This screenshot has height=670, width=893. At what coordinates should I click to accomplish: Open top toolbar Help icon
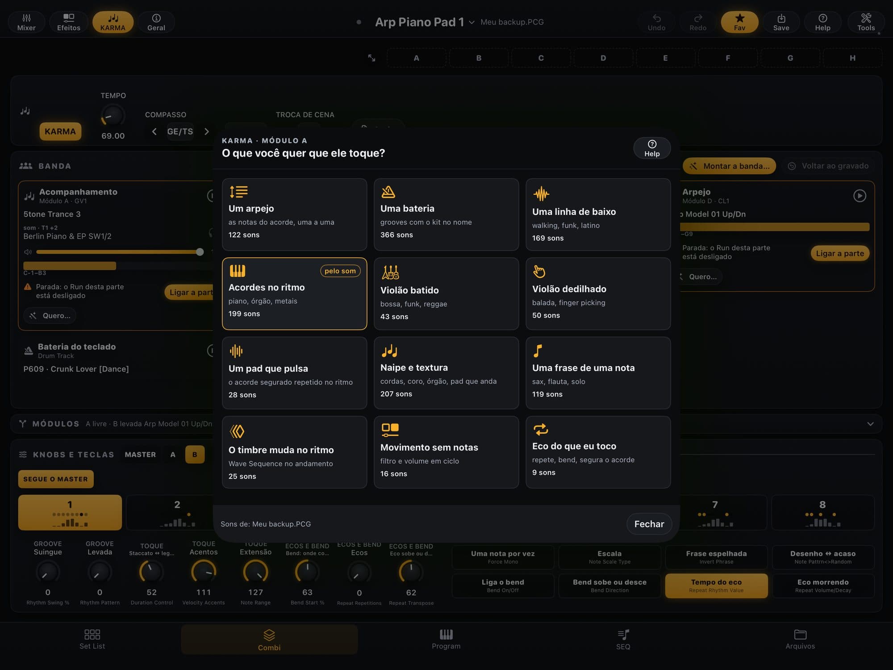click(x=822, y=22)
